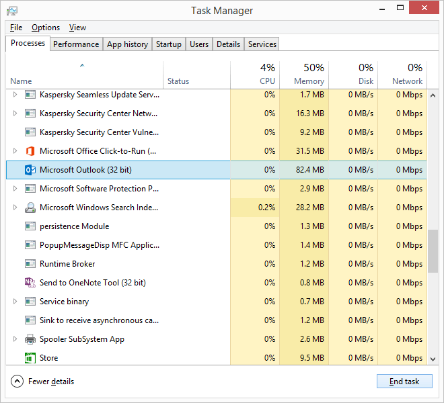Click the Runtime Broker icon

[30, 264]
